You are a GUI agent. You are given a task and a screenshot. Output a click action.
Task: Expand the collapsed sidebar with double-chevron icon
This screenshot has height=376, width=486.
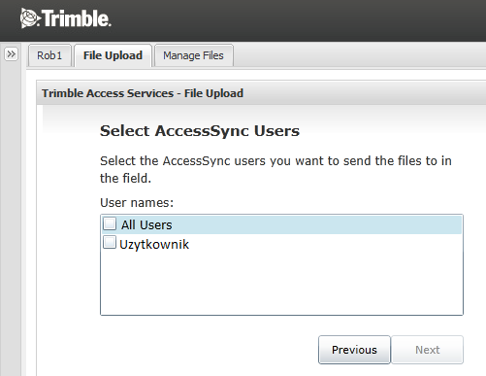tap(11, 54)
